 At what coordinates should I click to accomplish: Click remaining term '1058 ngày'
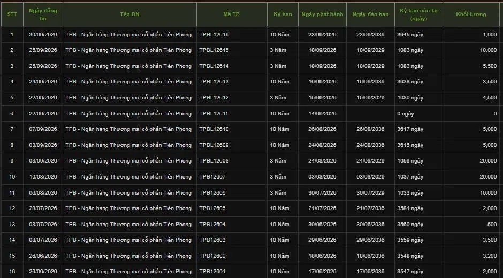[x=410, y=160]
